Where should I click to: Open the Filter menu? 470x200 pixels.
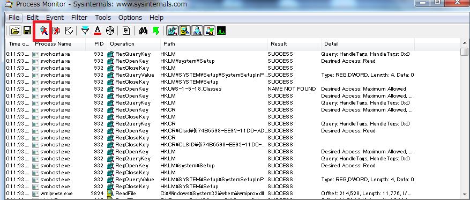click(x=79, y=18)
